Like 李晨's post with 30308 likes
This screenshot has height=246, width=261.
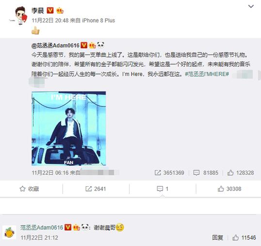[229, 189]
